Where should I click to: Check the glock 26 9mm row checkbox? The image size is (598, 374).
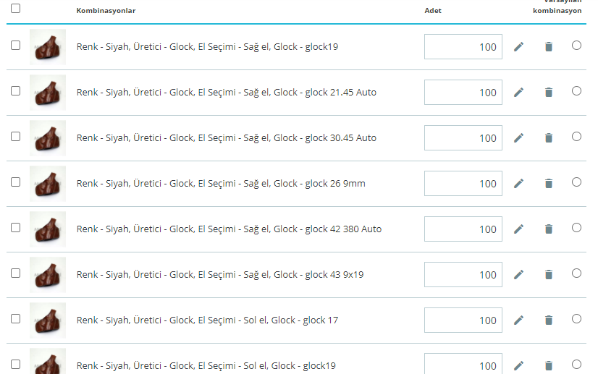16,182
